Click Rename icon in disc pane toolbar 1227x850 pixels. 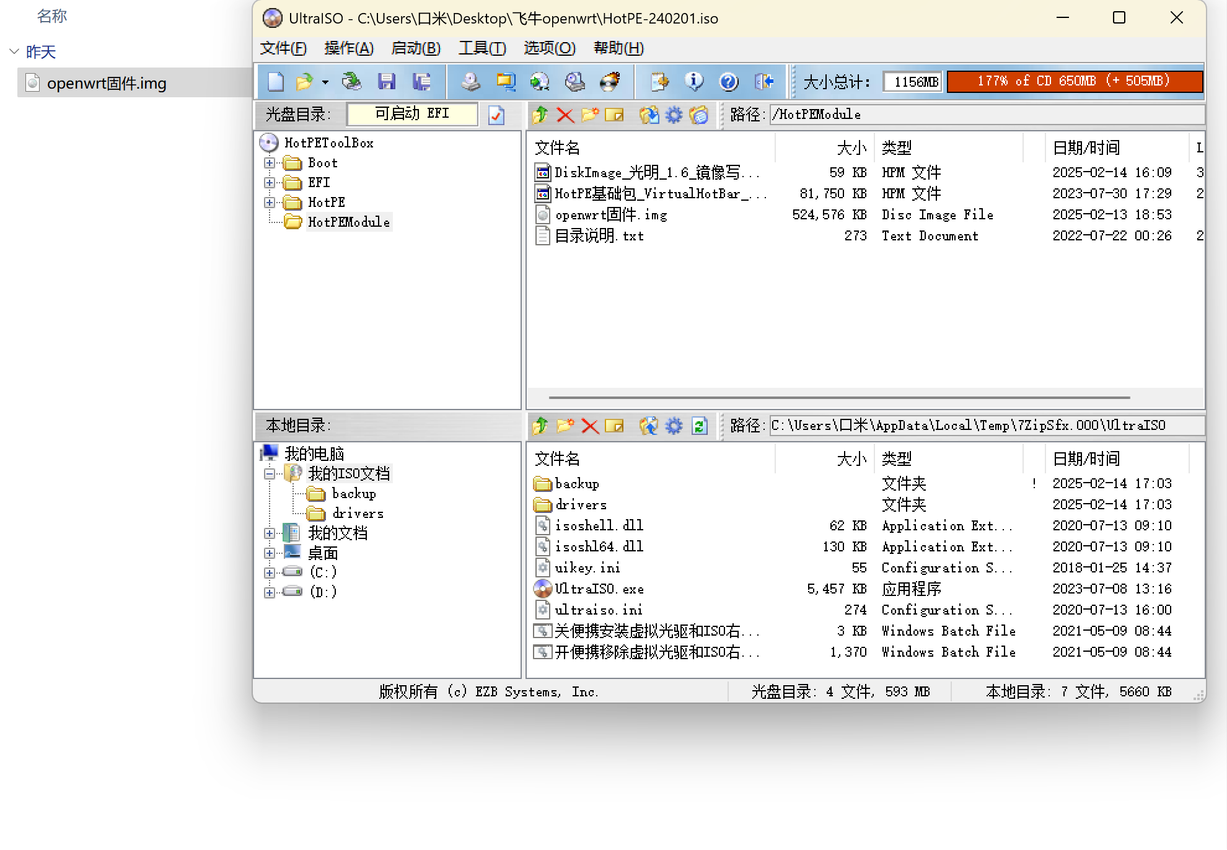point(614,115)
